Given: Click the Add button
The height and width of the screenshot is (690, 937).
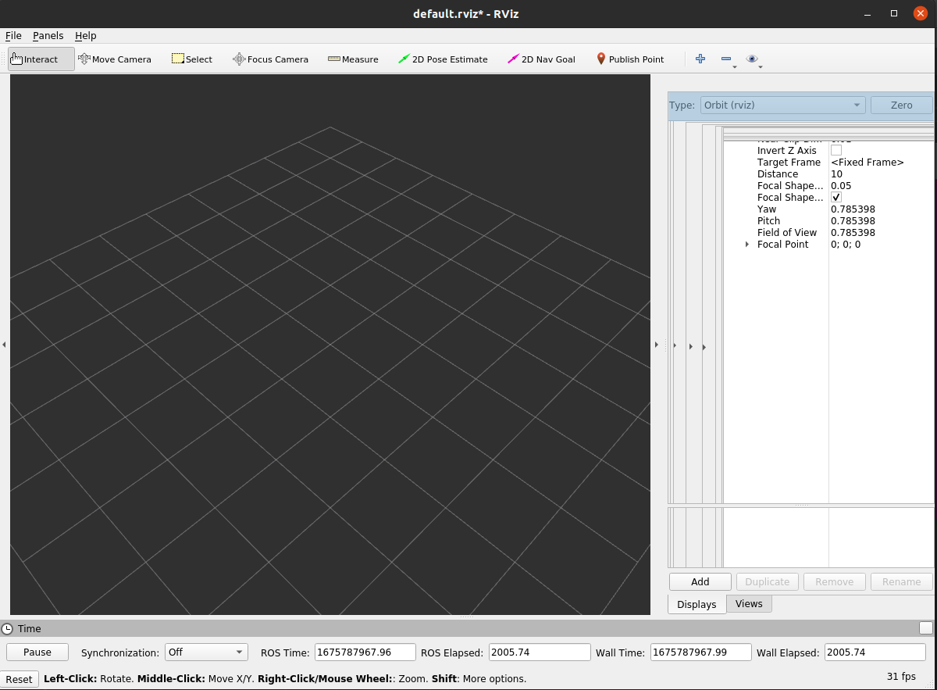Looking at the screenshot, I should 700,581.
